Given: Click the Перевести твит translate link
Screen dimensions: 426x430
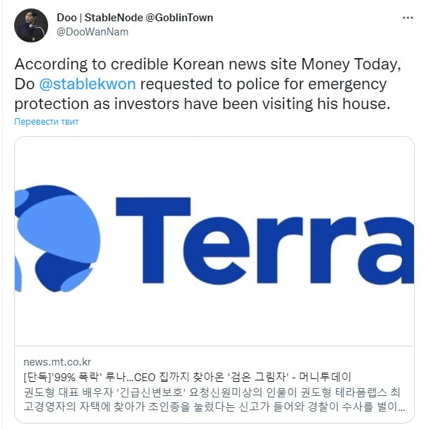Looking at the screenshot, I should point(46,121).
